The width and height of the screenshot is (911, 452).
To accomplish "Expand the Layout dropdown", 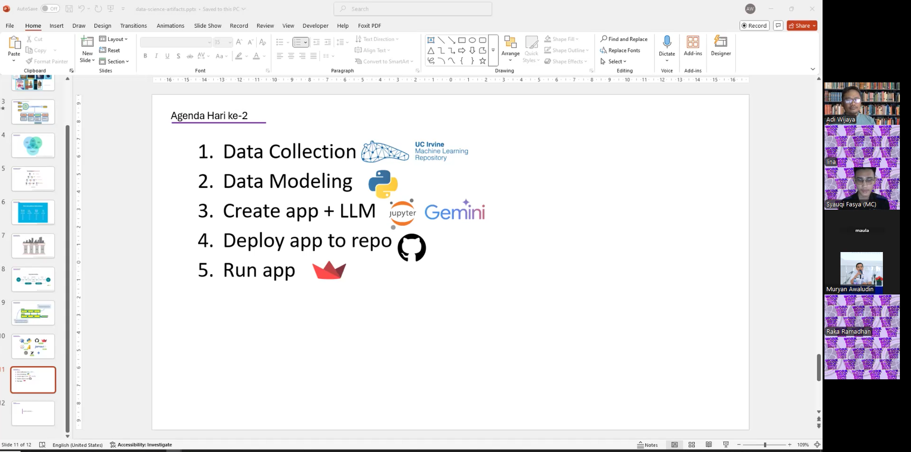I will [114, 39].
